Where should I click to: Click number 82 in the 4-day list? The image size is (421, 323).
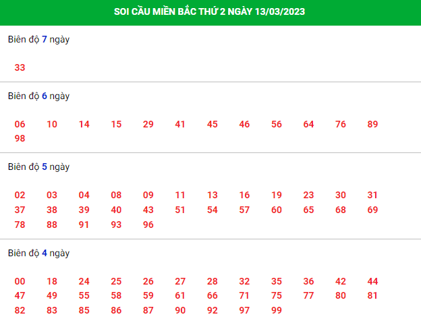(20, 310)
